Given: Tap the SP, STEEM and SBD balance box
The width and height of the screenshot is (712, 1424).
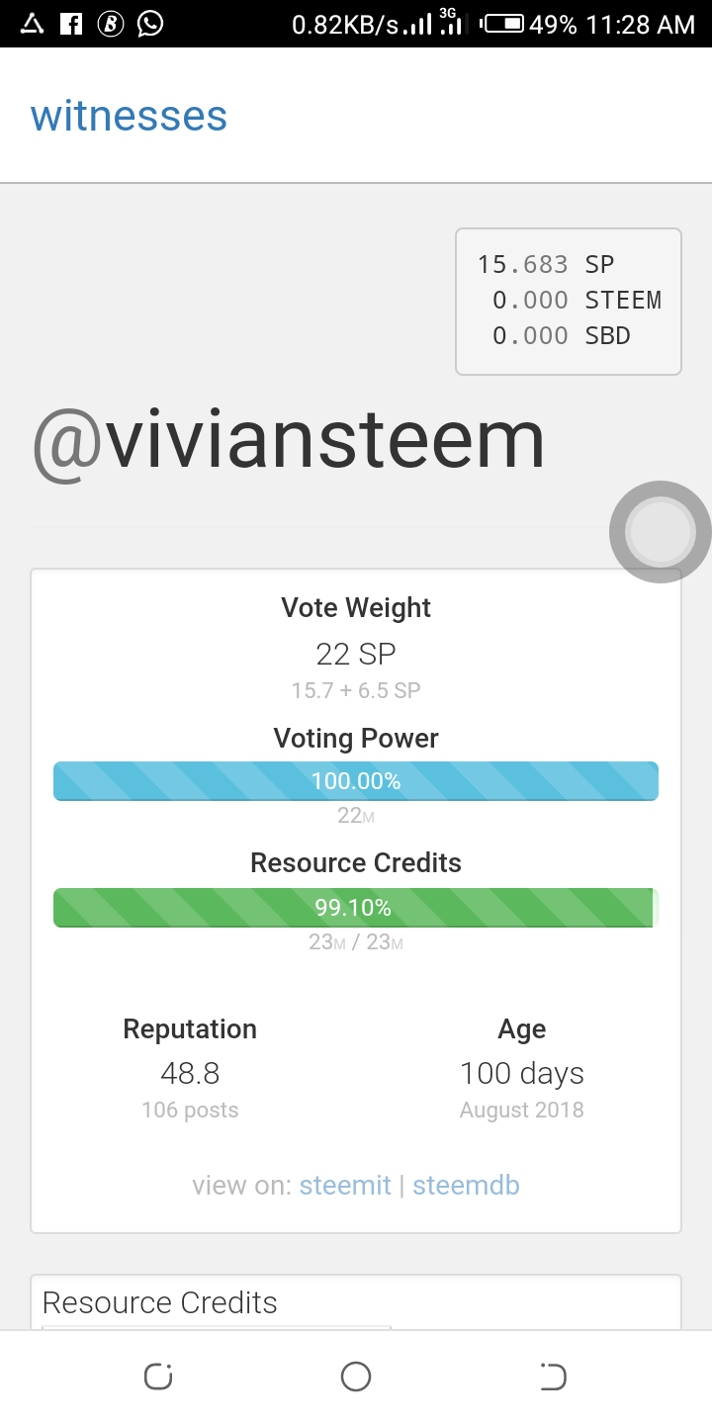Looking at the screenshot, I should pyautogui.click(x=569, y=301).
